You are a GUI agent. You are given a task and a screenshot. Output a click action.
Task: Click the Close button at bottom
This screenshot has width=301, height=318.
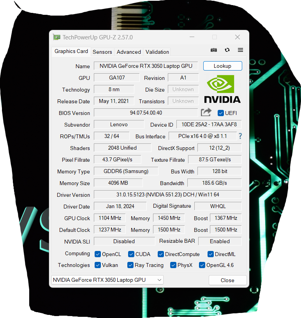pyautogui.click(x=228, y=280)
